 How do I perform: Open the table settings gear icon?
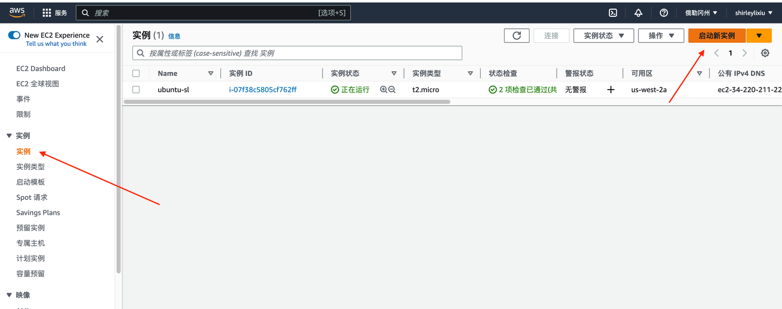tap(765, 53)
